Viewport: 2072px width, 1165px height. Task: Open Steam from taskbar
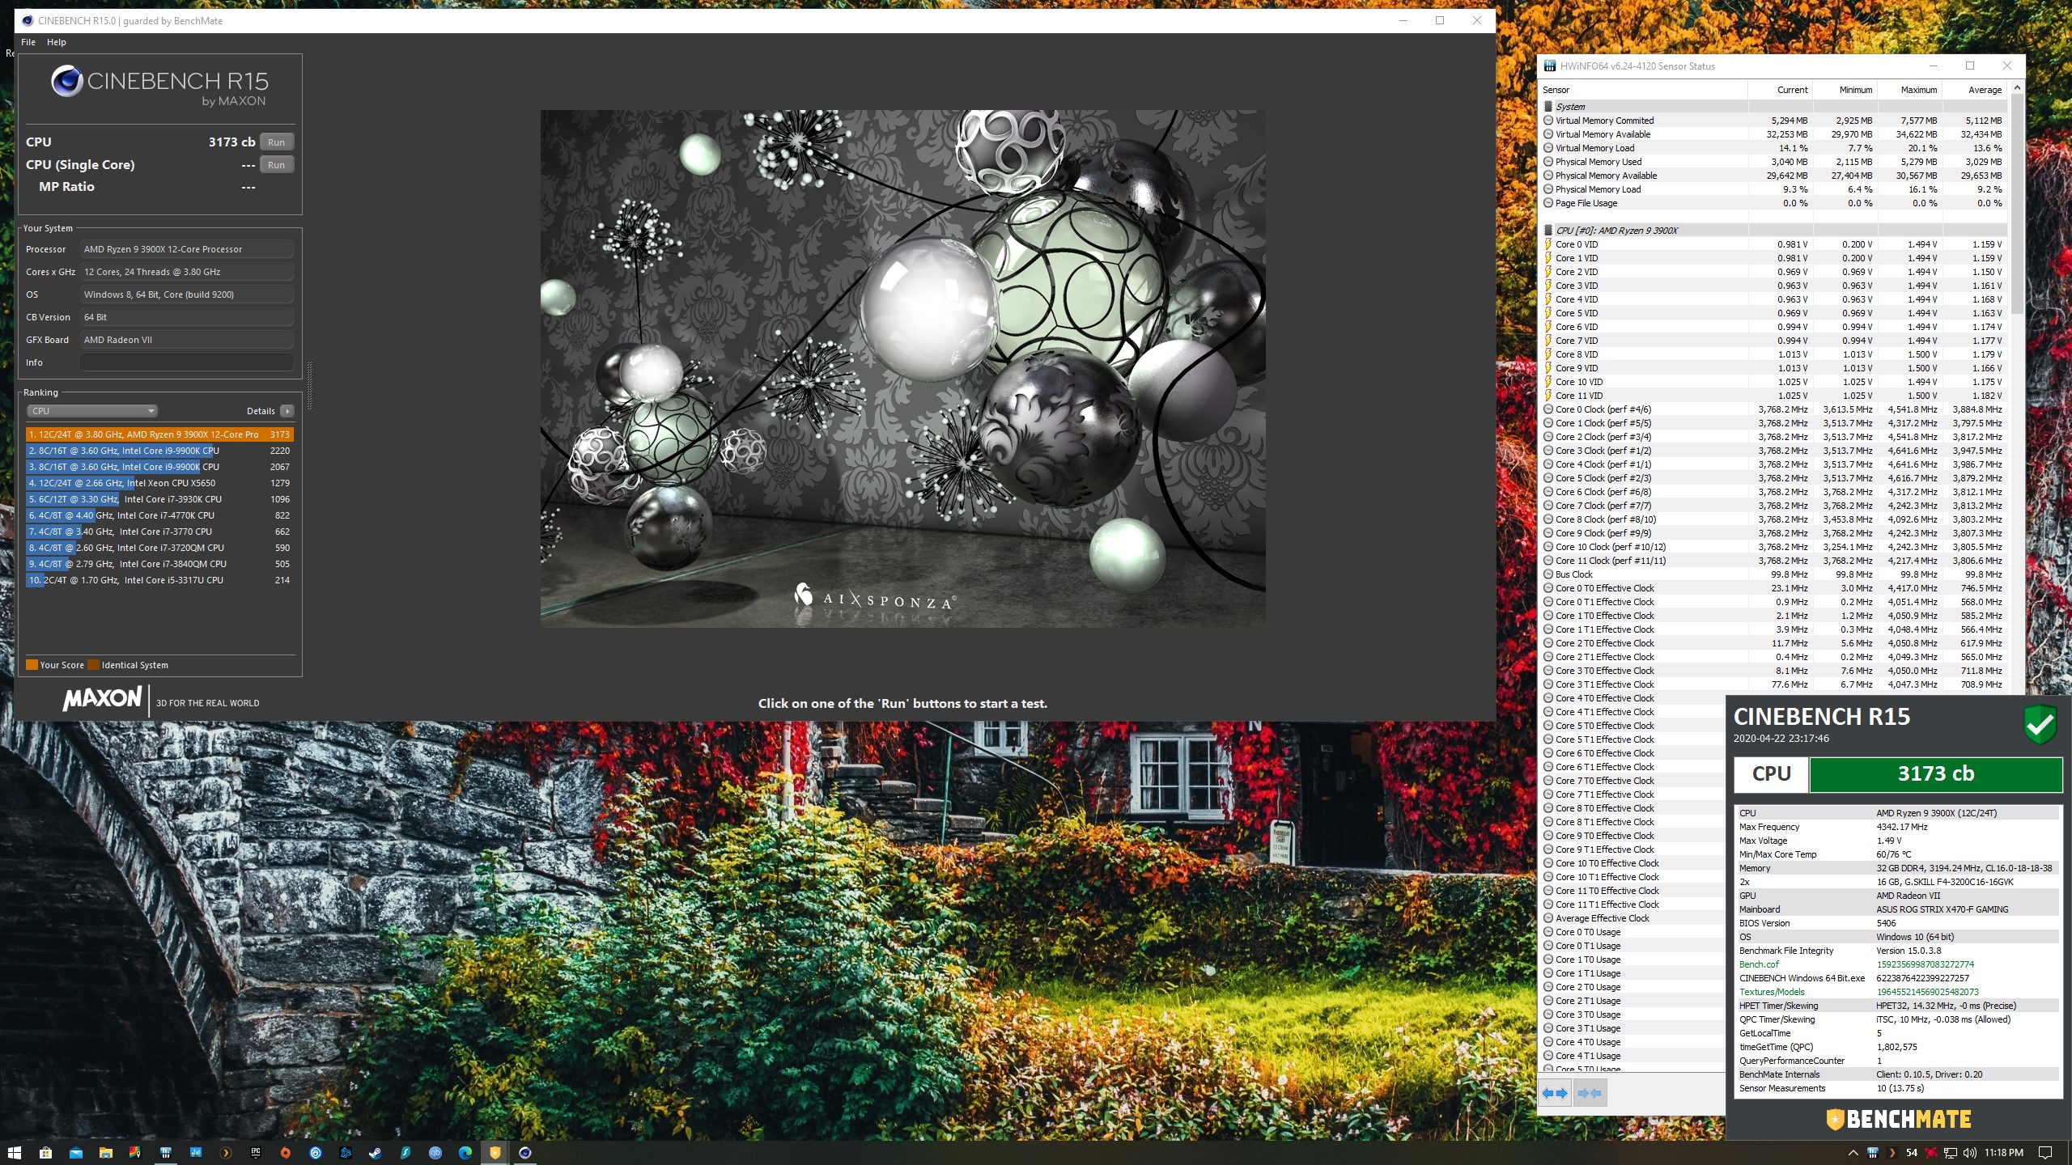(376, 1153)
